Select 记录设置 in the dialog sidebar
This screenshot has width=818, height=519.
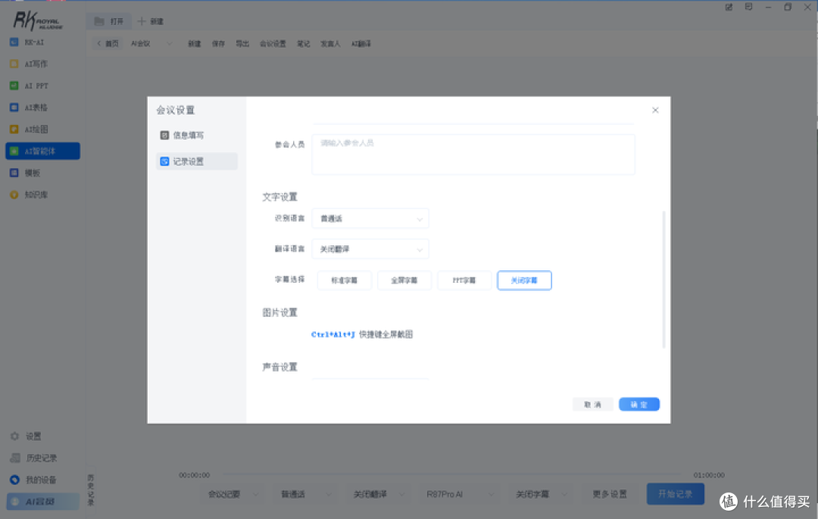[196, 162]
